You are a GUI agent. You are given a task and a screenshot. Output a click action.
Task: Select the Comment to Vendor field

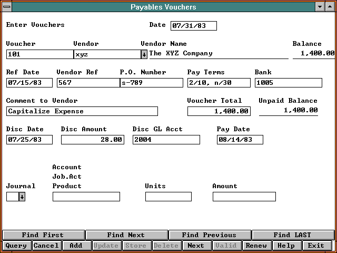coord(82,111)
